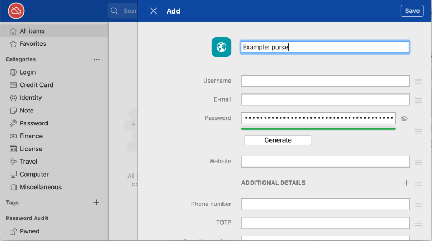
Task: Click the reorder handle for Additional Details header
Action: click(418, 184)
